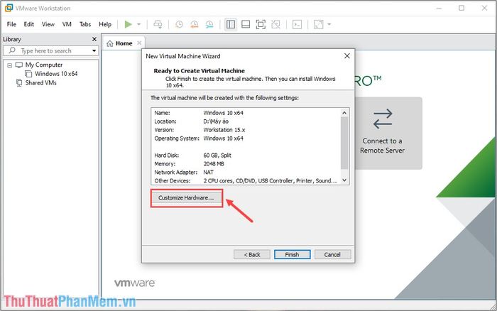Toggle the Show Library sidebar icon

[231, 24]
